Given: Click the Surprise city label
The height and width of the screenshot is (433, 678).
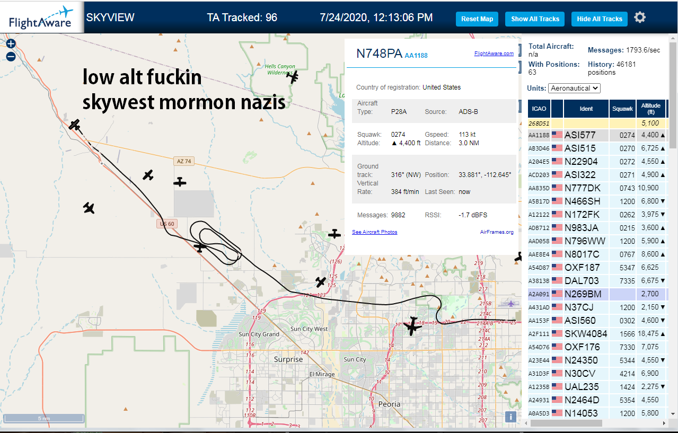Looking at the screenshot, I should [x=288, y=359].
